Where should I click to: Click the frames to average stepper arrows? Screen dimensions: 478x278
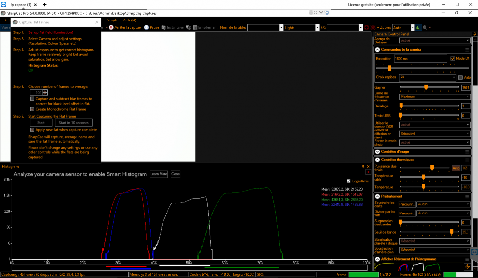pyautogui.click(x=45, y=92)
